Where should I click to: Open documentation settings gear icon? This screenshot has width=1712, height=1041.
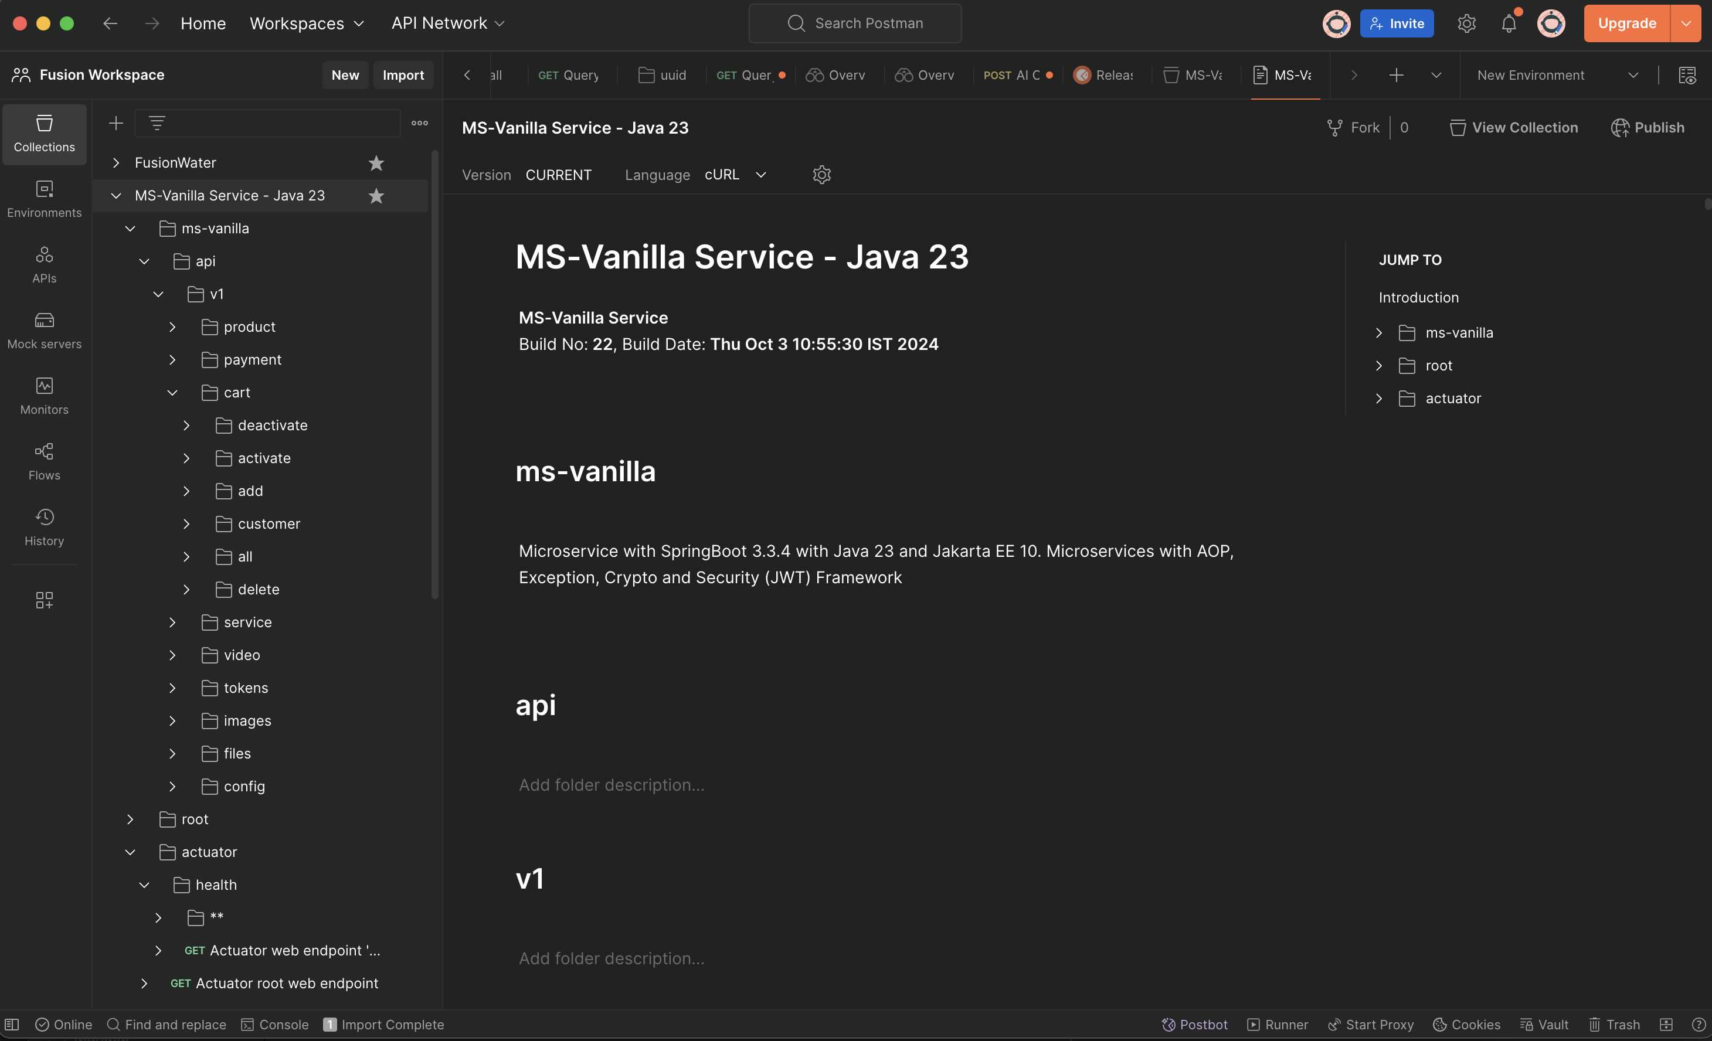pos(821,174)
